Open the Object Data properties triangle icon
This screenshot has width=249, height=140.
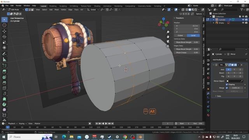208,111
